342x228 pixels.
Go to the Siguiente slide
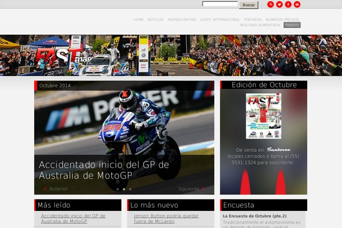click(192, 189)
